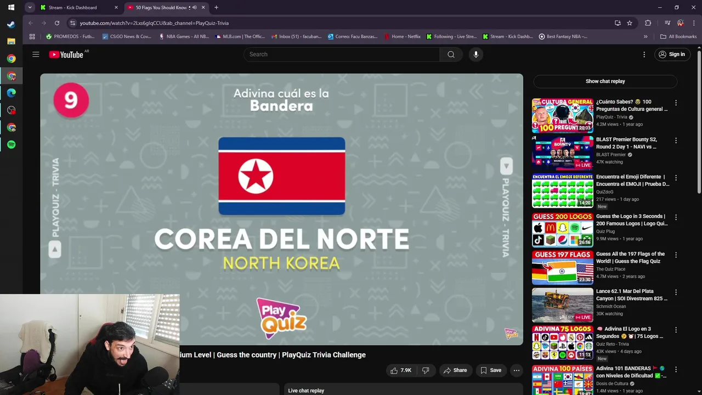This screenshot has height=395, width=702.
Task: Click the Live chat replay heading text
Action: click(x=306, y=391)
